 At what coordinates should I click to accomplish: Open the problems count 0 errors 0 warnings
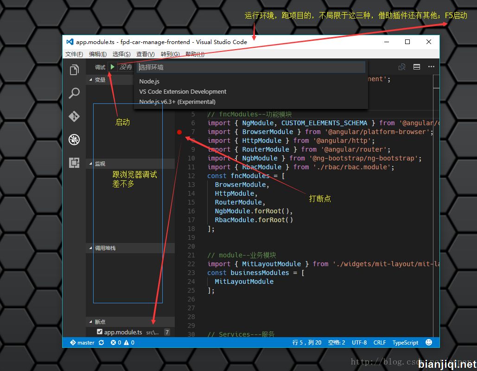(x=122, y=343)
